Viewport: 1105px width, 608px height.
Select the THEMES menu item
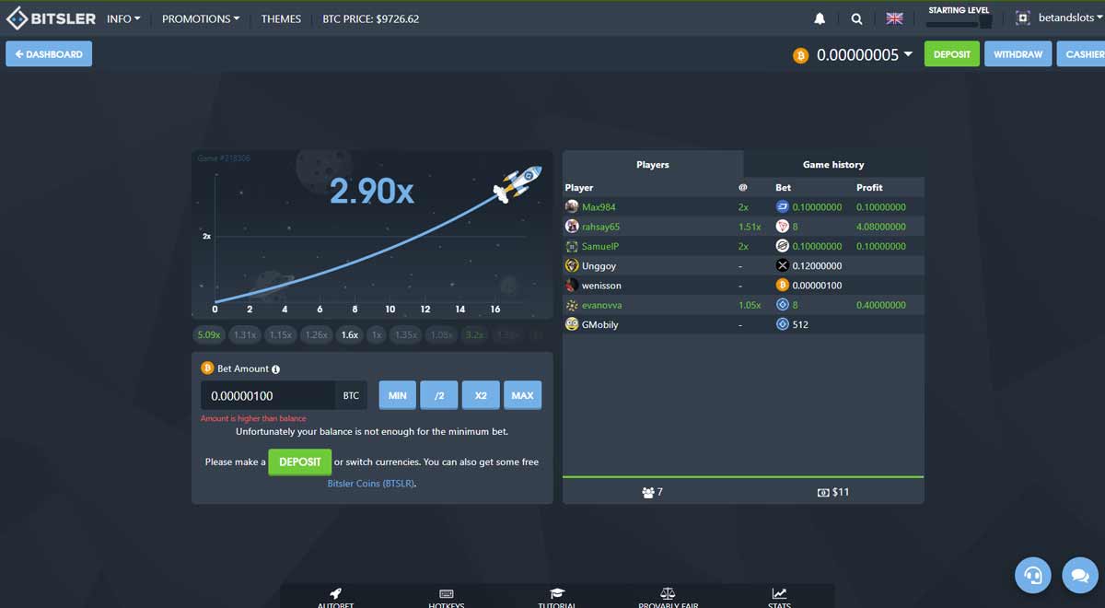(x=281, y=18)
